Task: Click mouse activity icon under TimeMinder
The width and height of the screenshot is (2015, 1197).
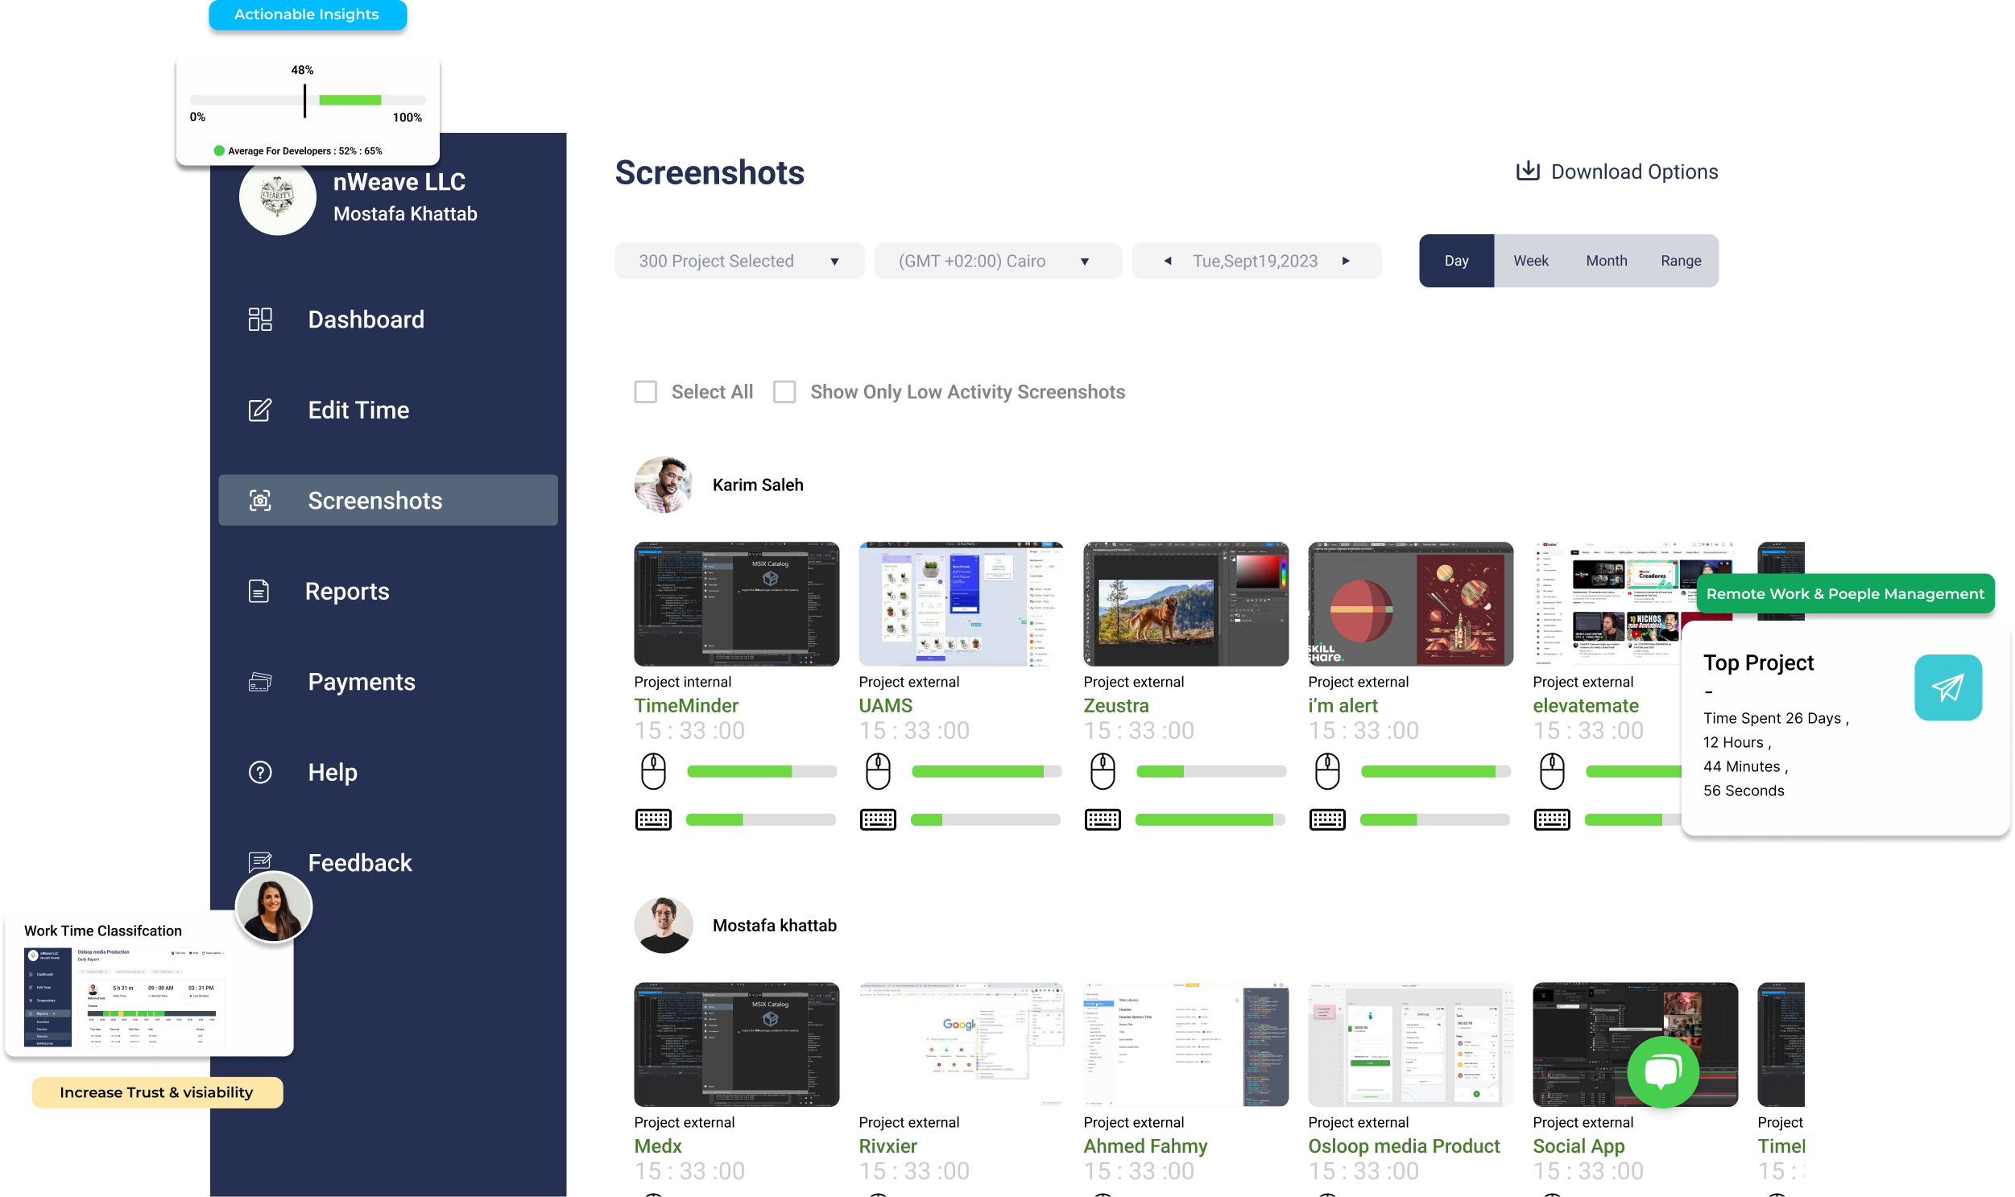Action: pos(653,771)
